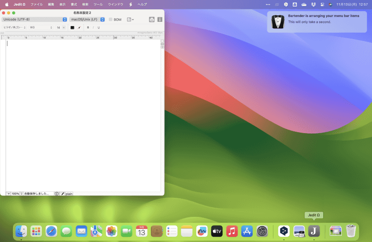Open the 編集 menu
This screenshot has width=372, height=242.
pos(51,5)
